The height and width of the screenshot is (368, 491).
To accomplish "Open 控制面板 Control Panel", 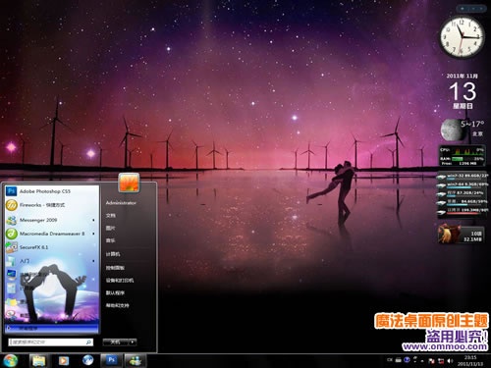I will click(115, 268).
